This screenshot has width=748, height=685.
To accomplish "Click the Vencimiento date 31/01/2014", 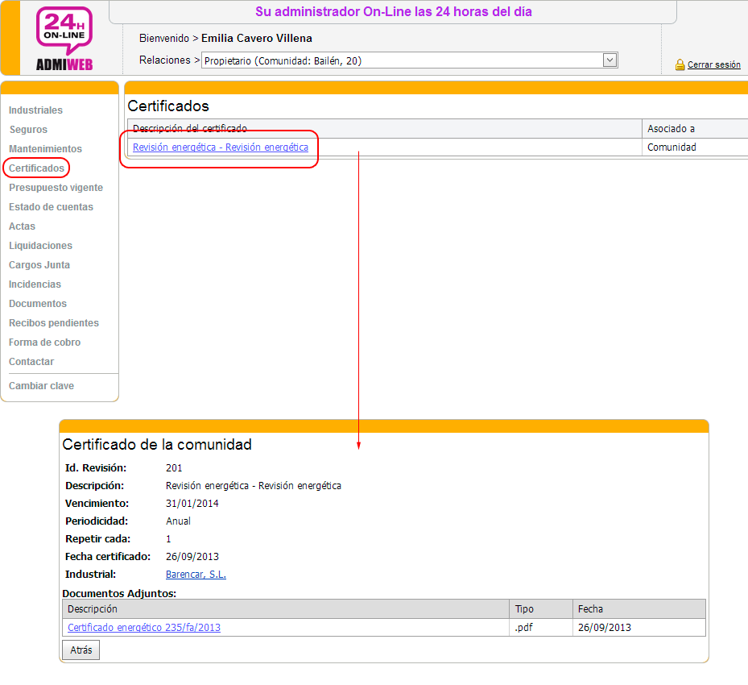I will pyautogui.click(x=192, y=503).
